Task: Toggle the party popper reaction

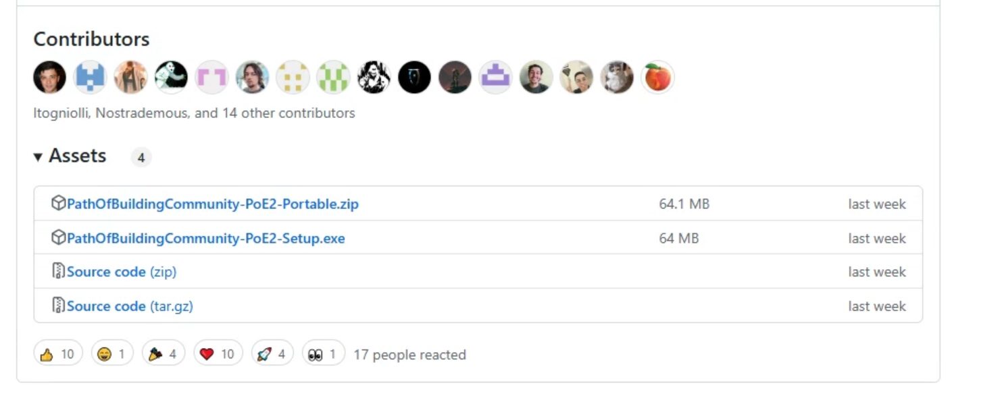Action: [x=164, y=354]
